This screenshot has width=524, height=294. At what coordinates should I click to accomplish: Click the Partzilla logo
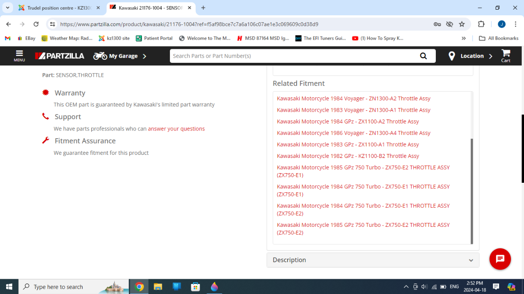pyautogui.click(x=60, y=56)
